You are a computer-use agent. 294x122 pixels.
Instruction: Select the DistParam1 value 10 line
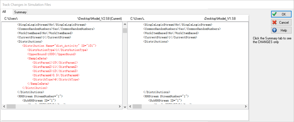coord(55,62)
